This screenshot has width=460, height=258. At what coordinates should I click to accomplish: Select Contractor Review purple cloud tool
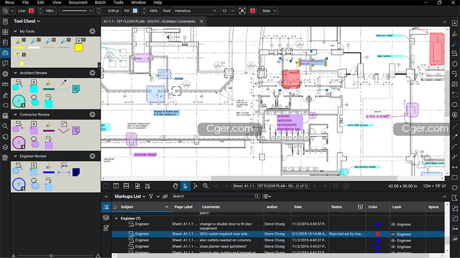pyautogui.click(x=34, y=142)
